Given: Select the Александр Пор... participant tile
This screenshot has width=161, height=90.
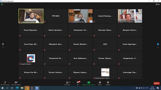Looking at the screenshot, I should pyautogui.click(x=130, y=72).
